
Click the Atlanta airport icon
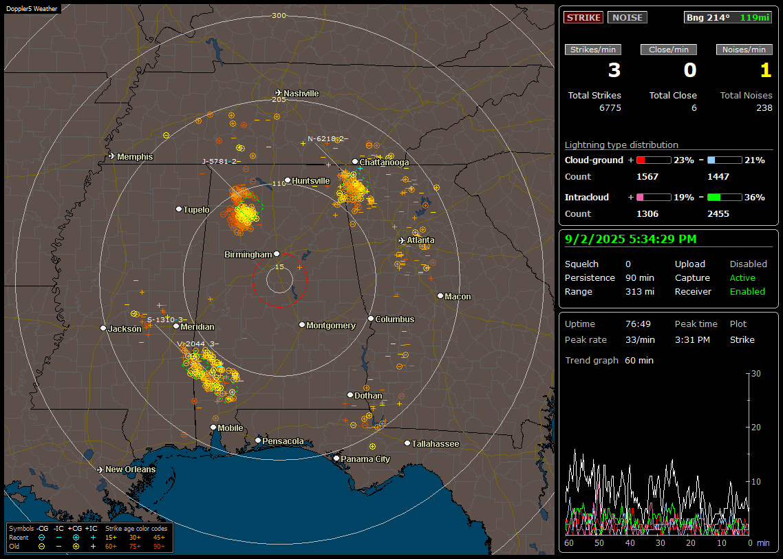(402, 240)
